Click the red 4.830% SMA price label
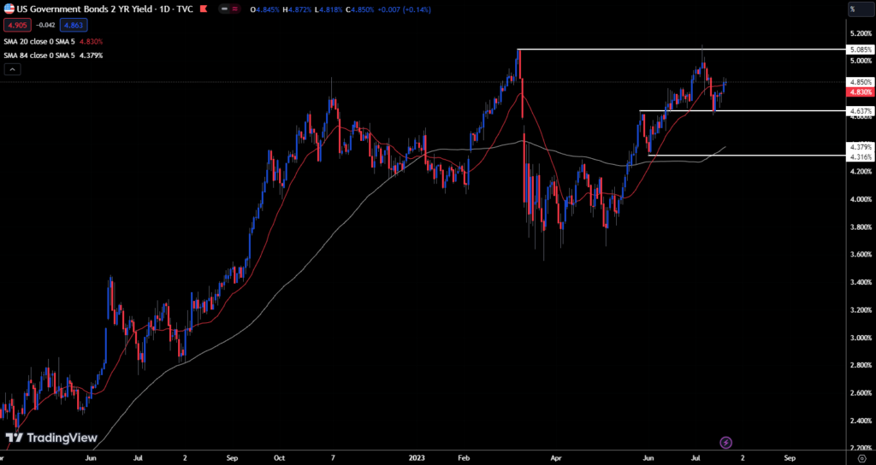The height and width of the screenshot is (465, 876). tap(861, 92)
